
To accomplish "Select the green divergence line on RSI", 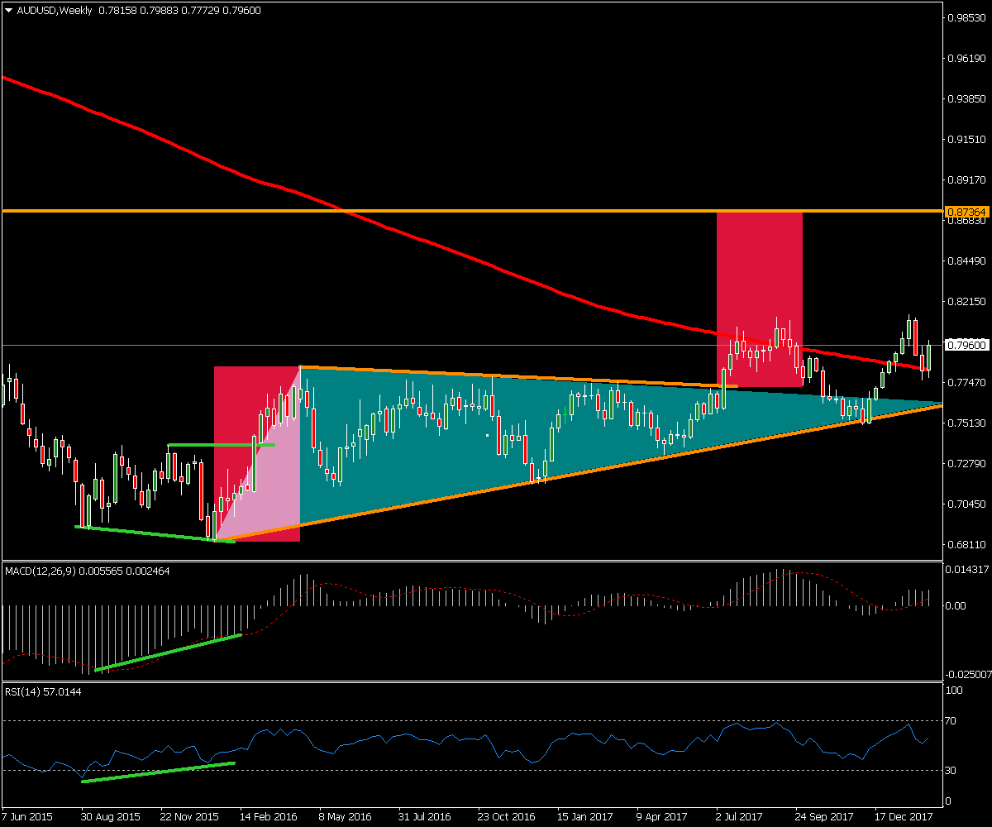I will coord(157,772).
